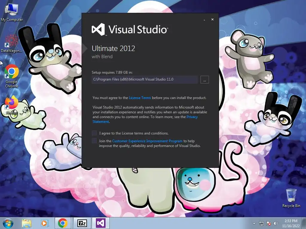Screen dimensions: 306x229
Task: Show hidden system tray icons
Action: [x=254, y=223]
